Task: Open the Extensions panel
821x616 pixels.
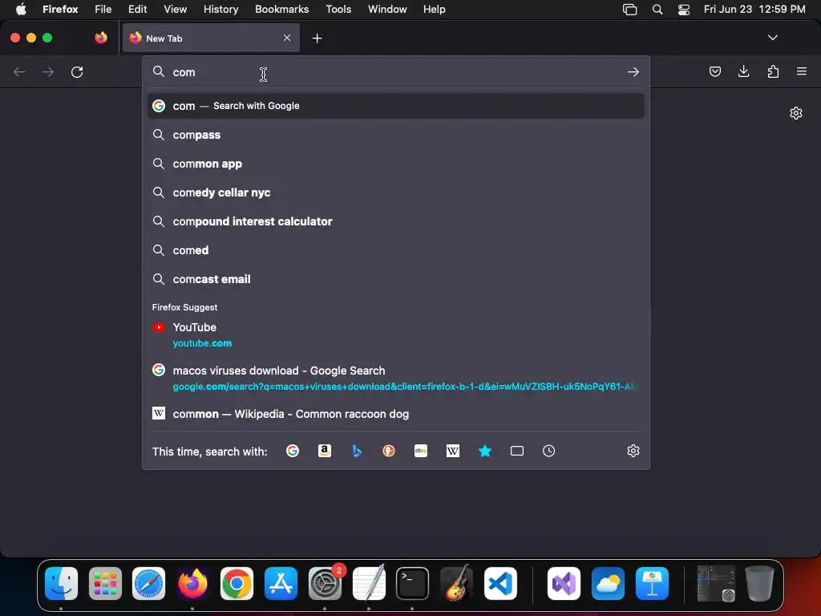Action: [x=773, y=71]
